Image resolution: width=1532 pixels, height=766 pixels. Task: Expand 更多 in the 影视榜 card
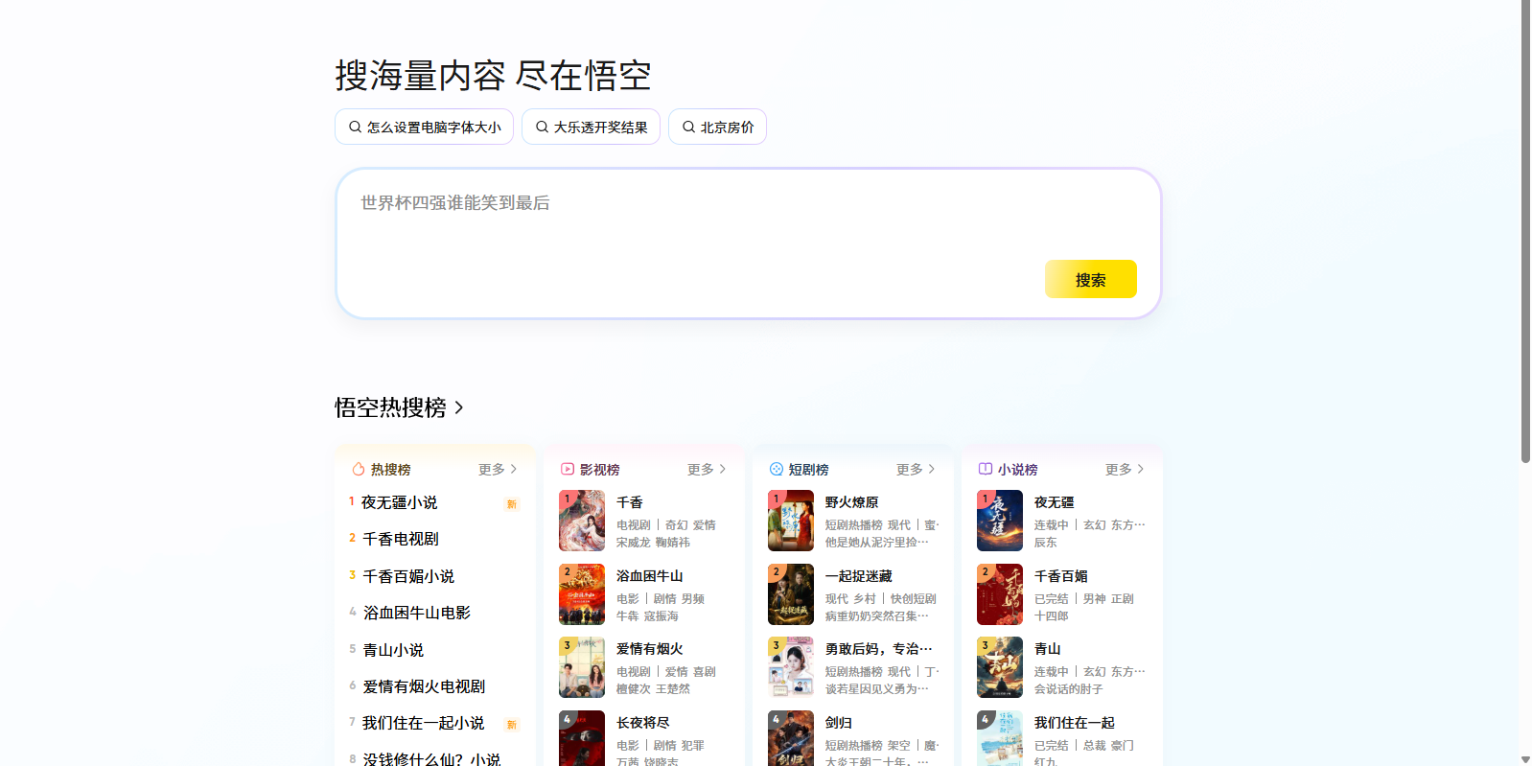click(x=707, y=469)
